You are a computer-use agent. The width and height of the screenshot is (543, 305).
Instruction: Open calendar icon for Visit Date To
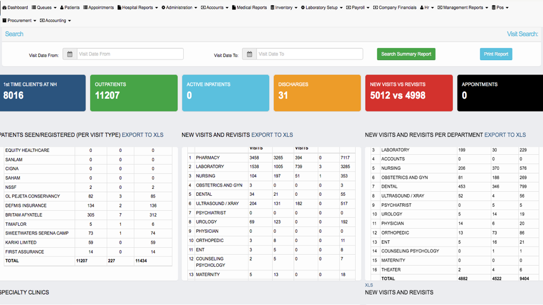click(250, 54)
